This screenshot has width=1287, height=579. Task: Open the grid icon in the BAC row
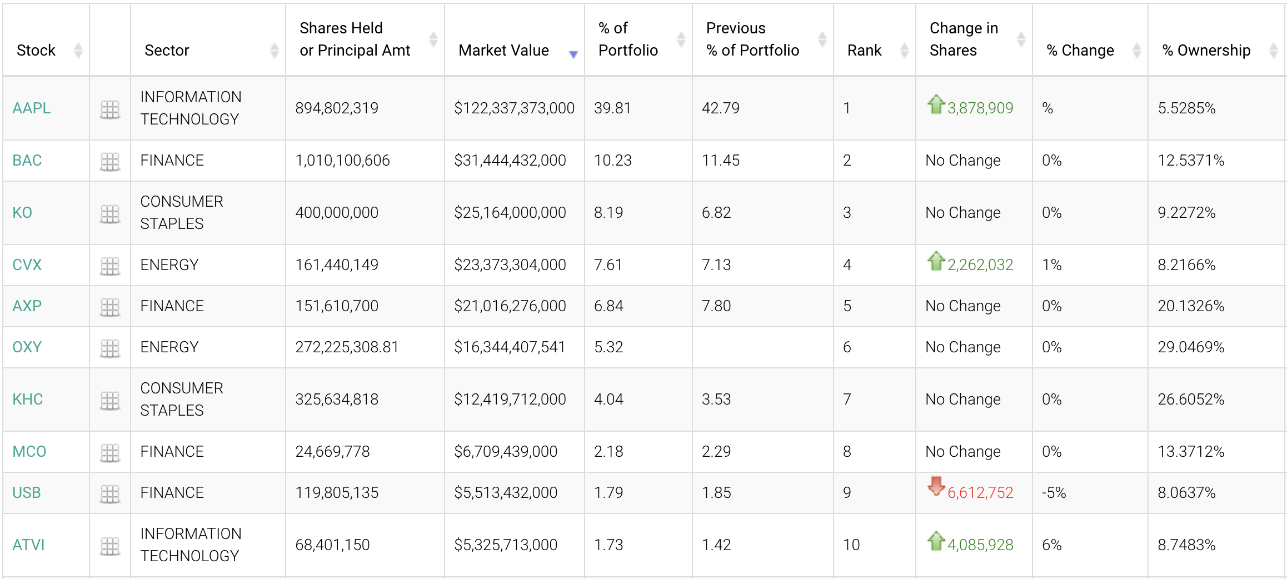(x=110, y=162)
